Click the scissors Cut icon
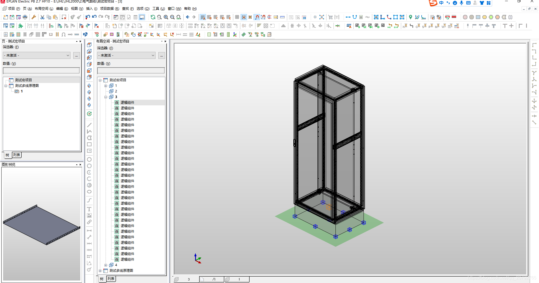The height and width of the screenshot is (283, 539). coord(42,17)
